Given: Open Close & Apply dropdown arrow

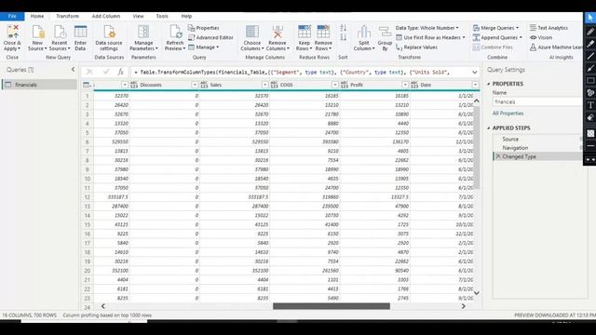Looking at the screenshot, I should pos(19,48).
